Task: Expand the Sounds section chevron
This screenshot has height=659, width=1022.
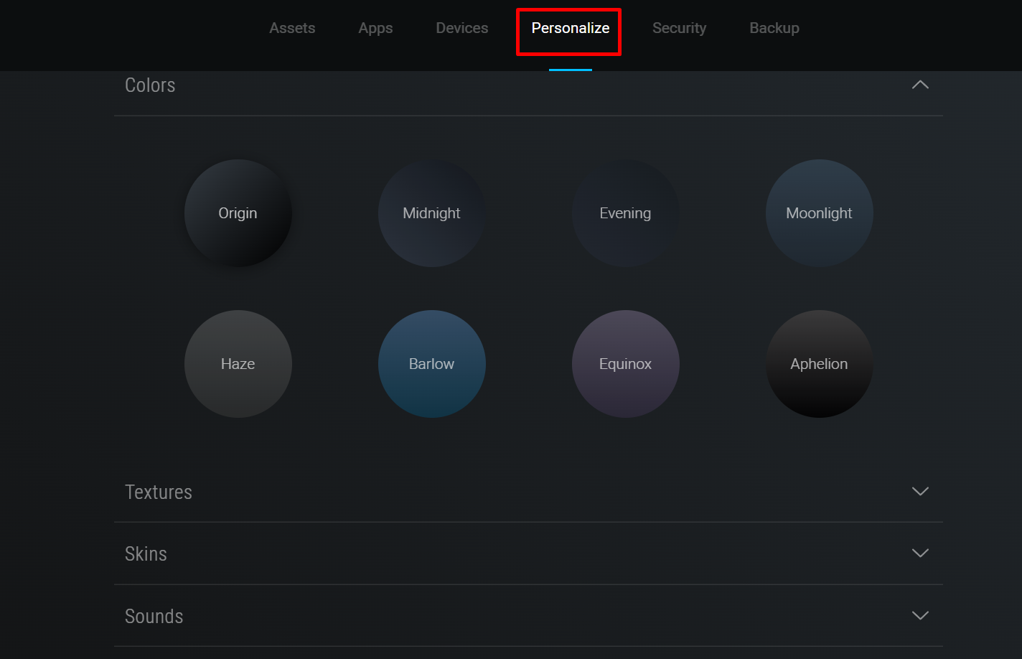Action: tap(919, 615)
